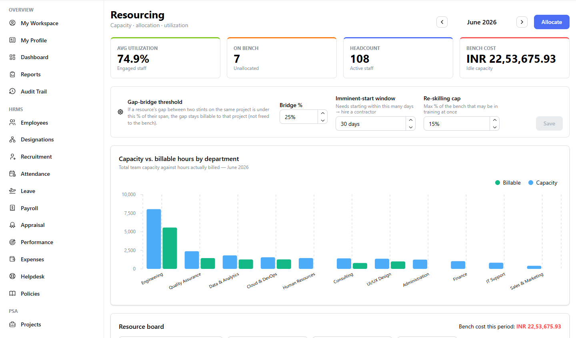This screenshot has height=338, width=576.
Task: Decrease the Imminent-start window days
Action: click(x=411, y=127)
